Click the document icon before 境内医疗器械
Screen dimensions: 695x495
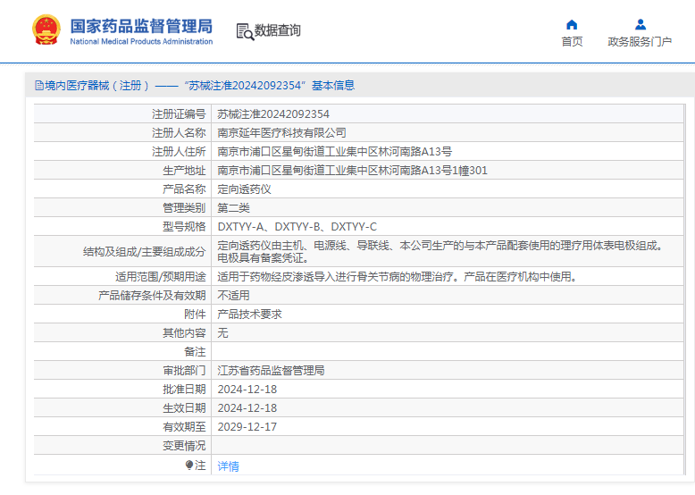coord(39,86)
